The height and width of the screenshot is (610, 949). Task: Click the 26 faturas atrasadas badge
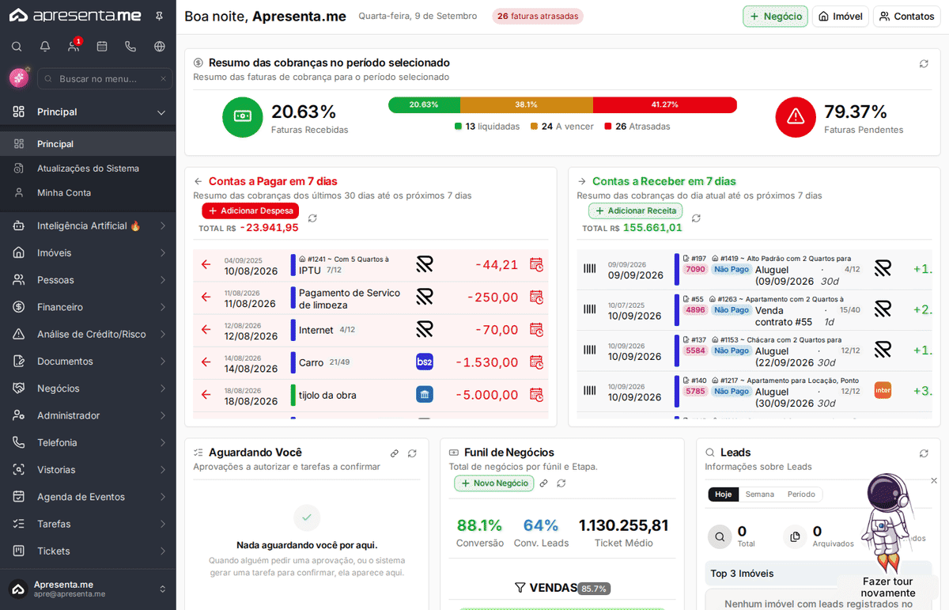(538, 17)
